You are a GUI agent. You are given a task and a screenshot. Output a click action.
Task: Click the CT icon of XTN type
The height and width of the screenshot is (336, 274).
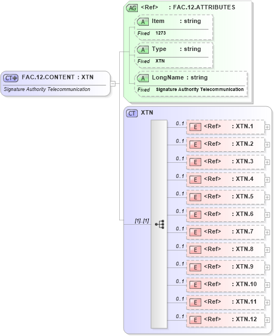click(132, 113)
